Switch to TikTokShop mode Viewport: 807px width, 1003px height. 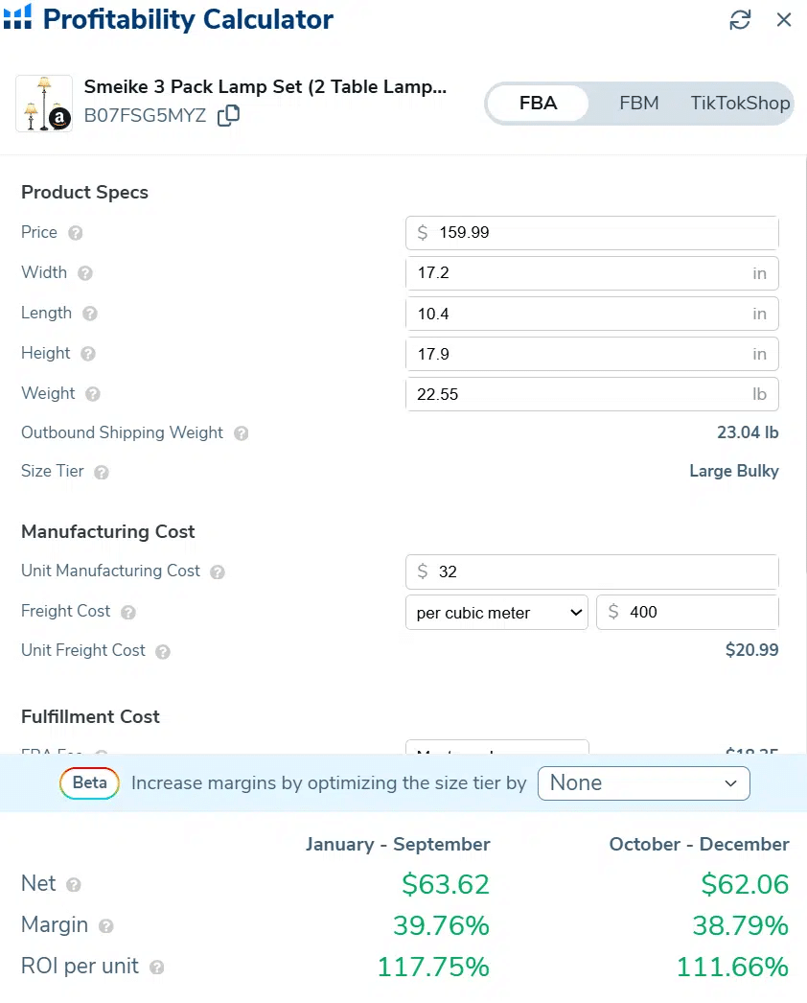tap(740, 104)
